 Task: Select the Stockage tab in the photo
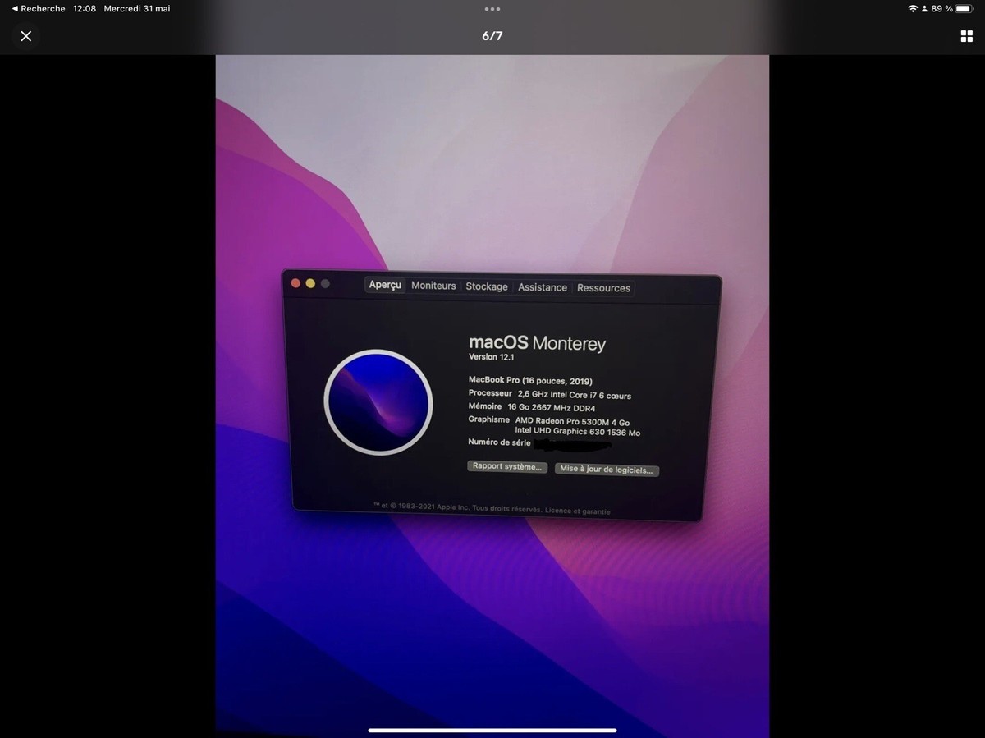486,286
